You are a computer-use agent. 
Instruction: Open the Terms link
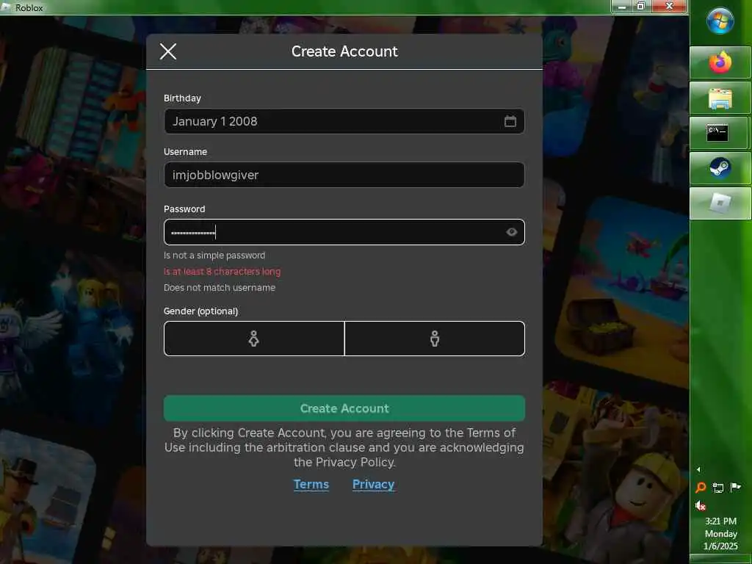coord(311,485)
